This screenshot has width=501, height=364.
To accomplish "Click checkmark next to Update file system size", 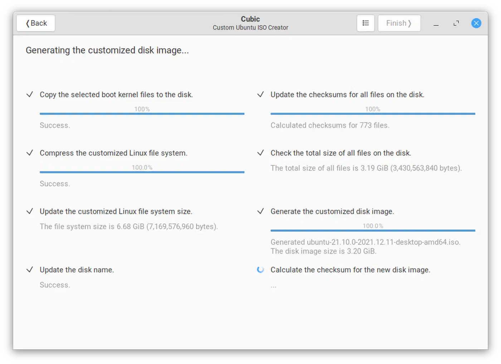I will click(30, 211).
